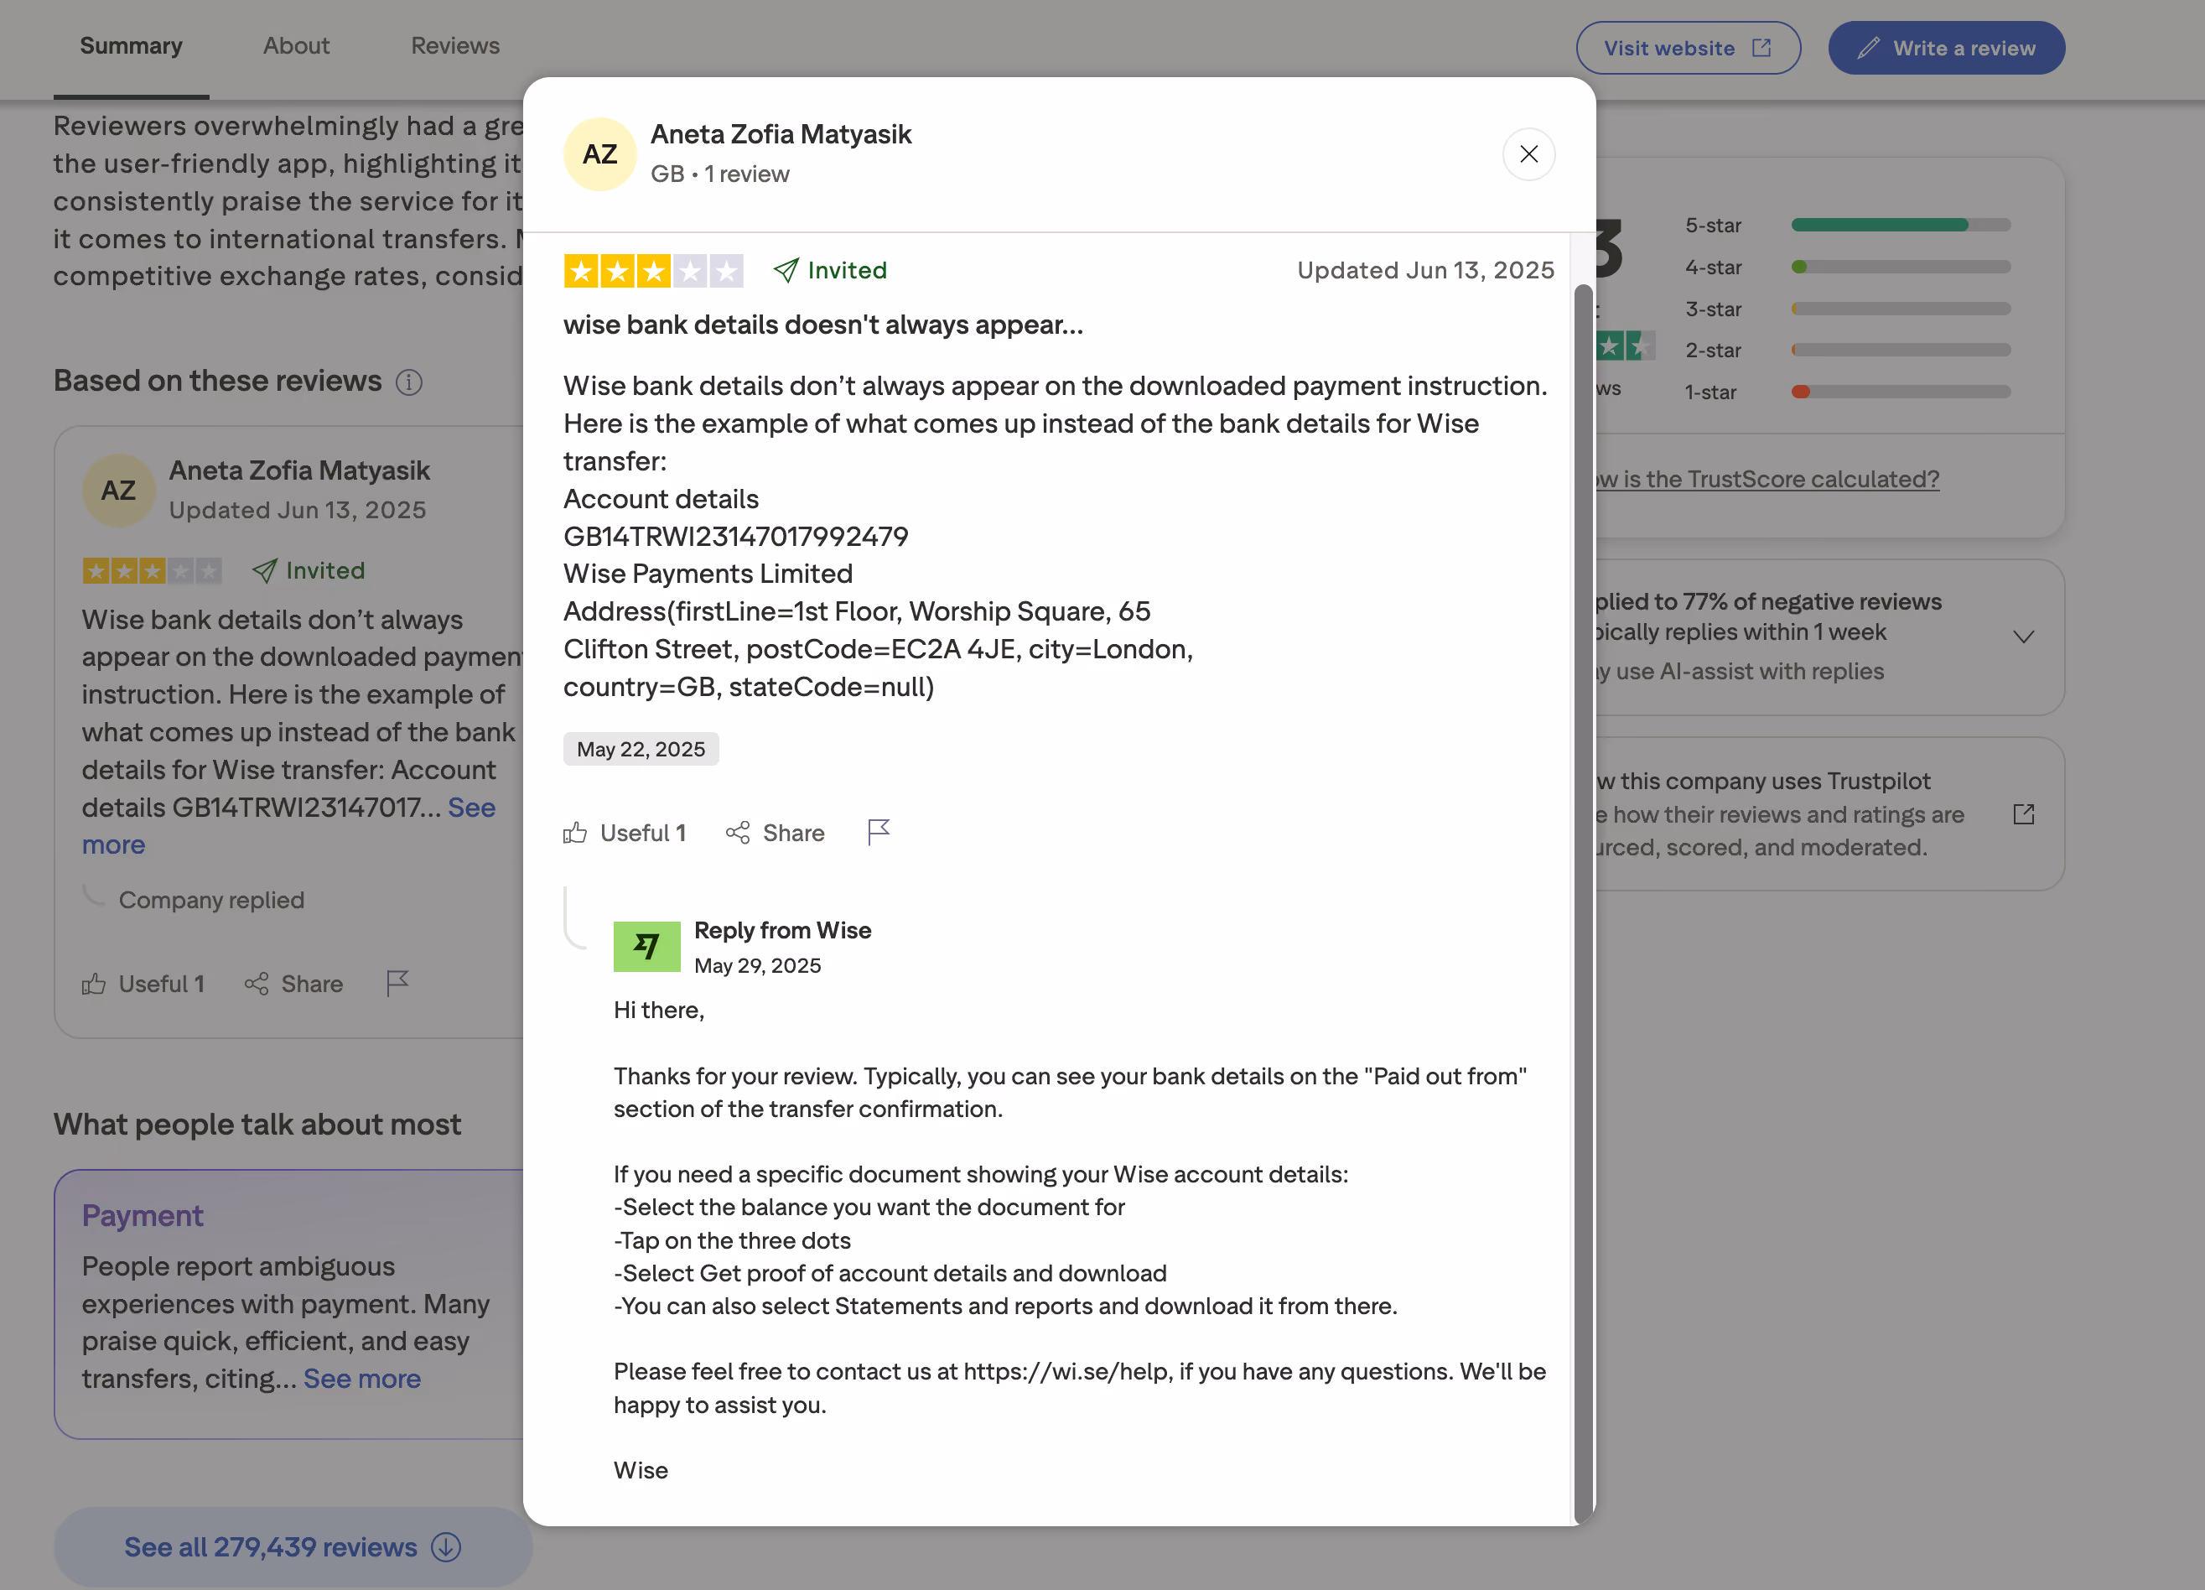Viewport: 2205px width, 1590px height.
Task: Filter reviews by the 5-star bar
Action: click(x=1847, y=225)
